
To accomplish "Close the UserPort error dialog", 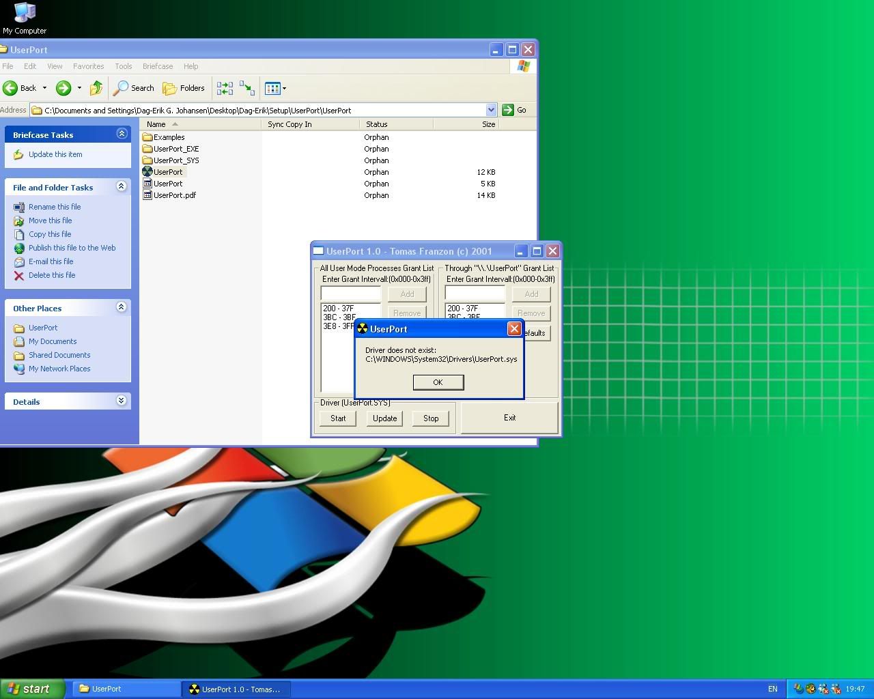I will (x=514, y=329).
